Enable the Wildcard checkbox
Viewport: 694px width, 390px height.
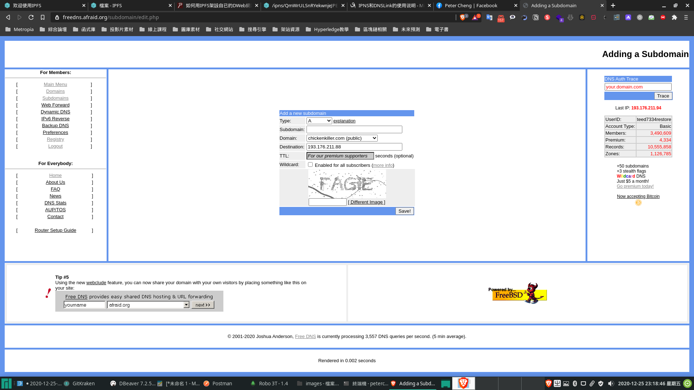coord(310,165)
